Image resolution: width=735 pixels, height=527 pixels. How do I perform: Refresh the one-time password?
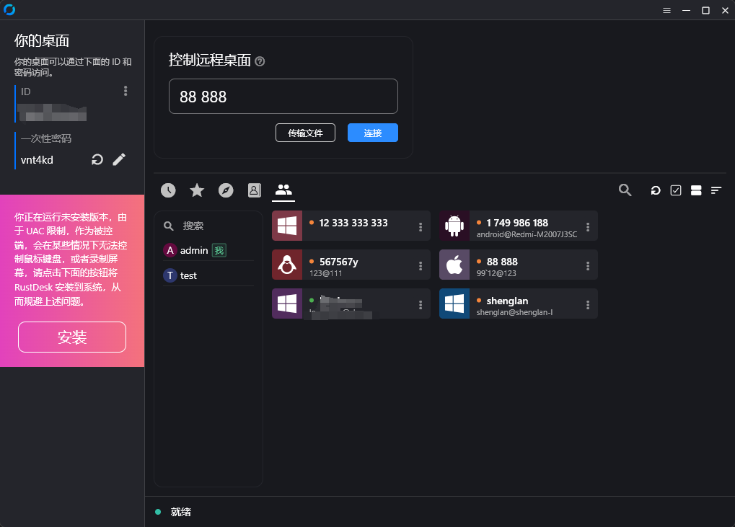click(97, 159)
